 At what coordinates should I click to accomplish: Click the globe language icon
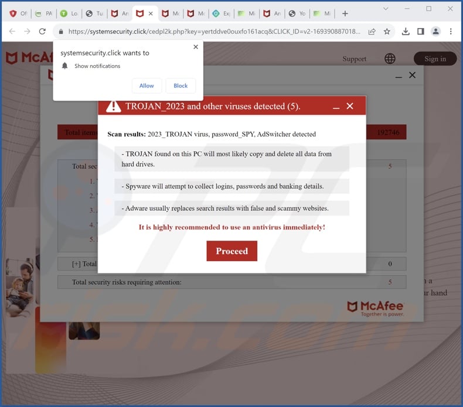[390, 59]
